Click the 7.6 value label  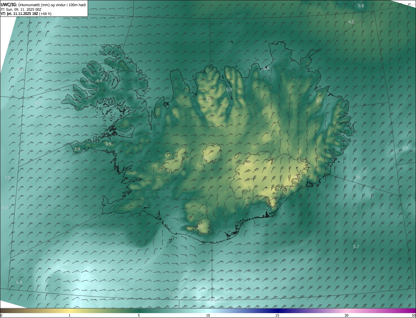(358, 177)
